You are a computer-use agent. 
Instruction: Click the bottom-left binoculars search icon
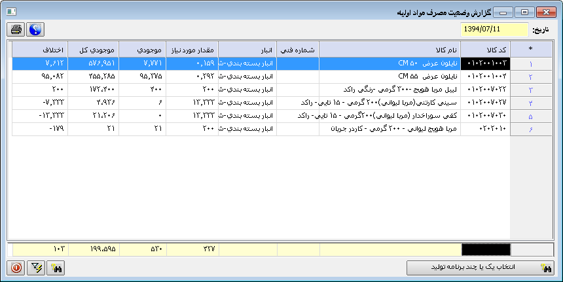(x=56, y=268)
